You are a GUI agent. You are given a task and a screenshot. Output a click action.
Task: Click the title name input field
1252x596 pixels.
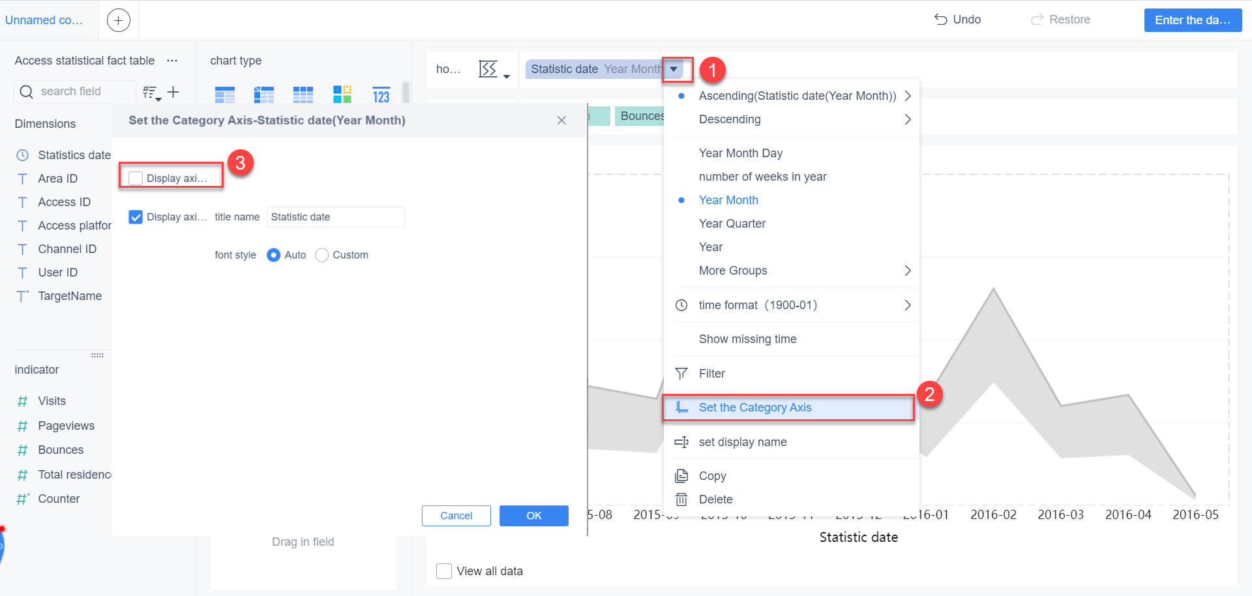[x=336, y=217]
